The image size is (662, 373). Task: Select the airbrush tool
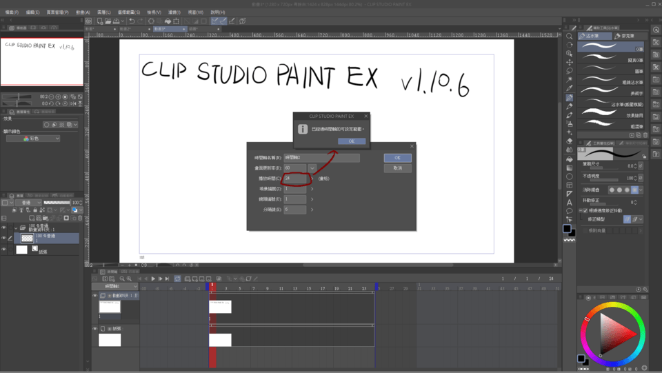[569, 123]
